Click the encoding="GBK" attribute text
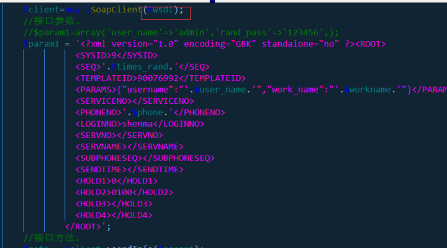447x248 pixels. click(x=220, y=44)
